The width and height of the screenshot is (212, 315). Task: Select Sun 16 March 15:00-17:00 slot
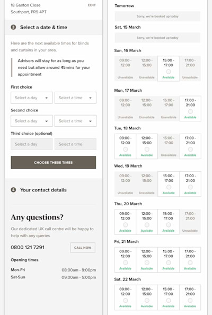pos(168,68)
